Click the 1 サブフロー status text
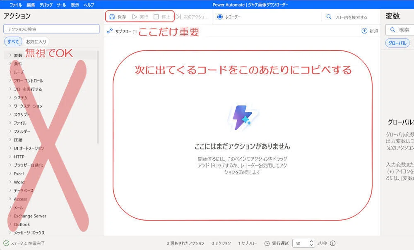414x250 pixels. click(x=248, y=243)
